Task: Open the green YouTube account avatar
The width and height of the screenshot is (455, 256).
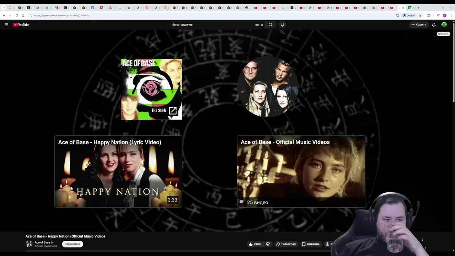Action: pyautogui.click(x=444, y=25)
